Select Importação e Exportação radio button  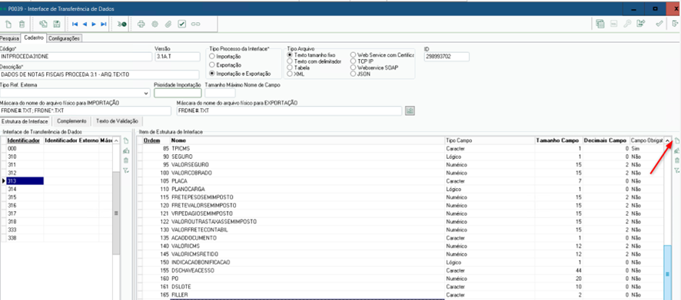(212, 74)
